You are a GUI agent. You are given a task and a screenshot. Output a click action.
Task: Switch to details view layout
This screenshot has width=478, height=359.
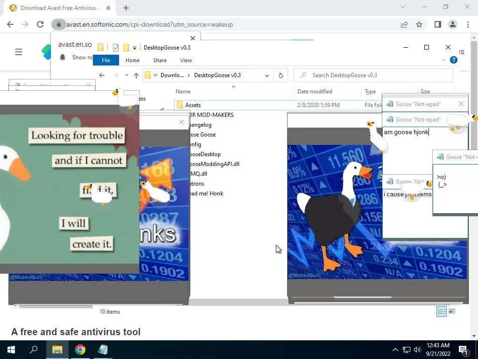coord(442,311)
